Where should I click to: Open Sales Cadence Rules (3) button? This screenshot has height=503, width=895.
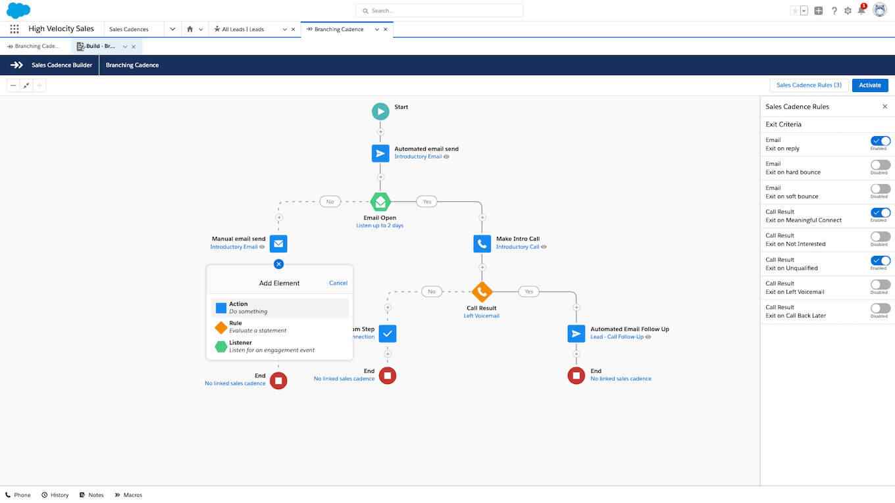pos(809,85)
